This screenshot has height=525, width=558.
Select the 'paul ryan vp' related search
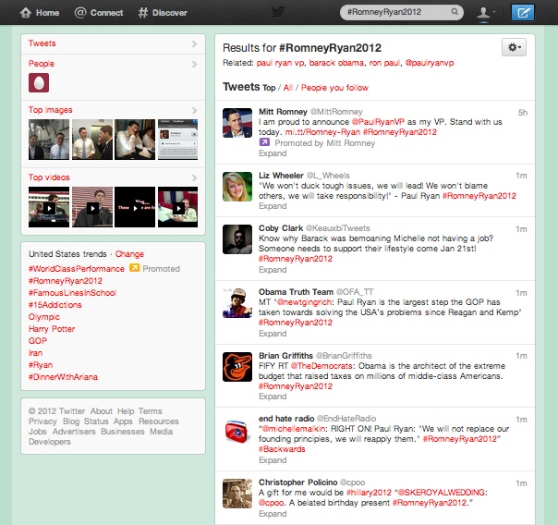pos(281,63)
